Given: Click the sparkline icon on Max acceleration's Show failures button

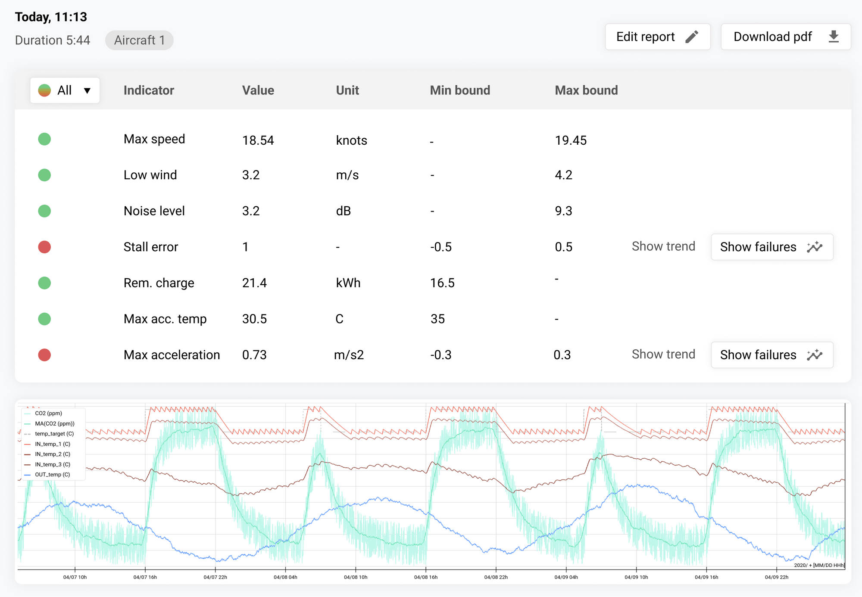Looking at the screenshot, I should pos(814,355).
